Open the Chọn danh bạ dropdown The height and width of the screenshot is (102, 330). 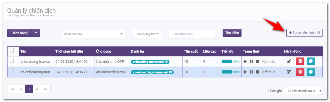93,34
